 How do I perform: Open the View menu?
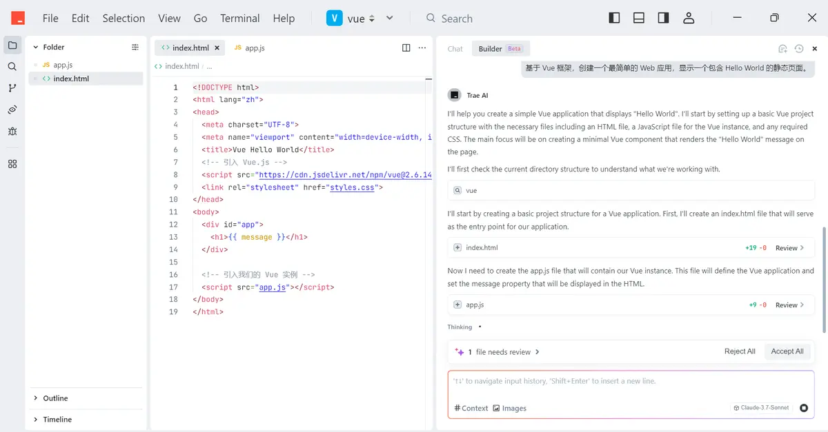pyautogui.click(x=169, y=19)
